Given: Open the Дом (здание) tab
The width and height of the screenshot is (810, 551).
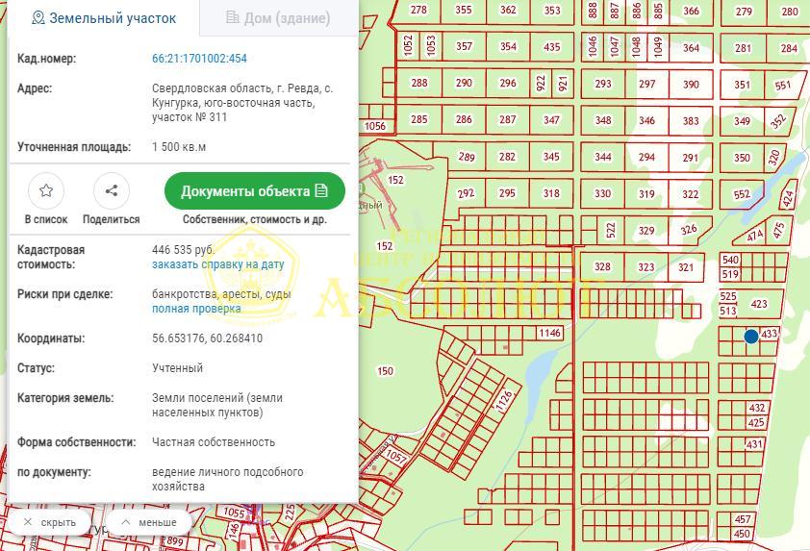Looking at the screenshot, I should (278, 18).
